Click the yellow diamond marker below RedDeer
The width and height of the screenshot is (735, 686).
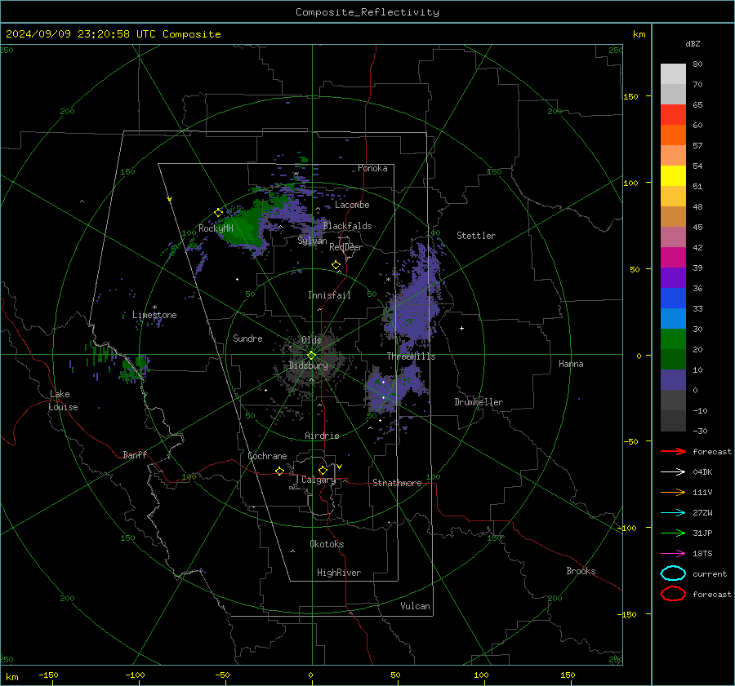336,265
